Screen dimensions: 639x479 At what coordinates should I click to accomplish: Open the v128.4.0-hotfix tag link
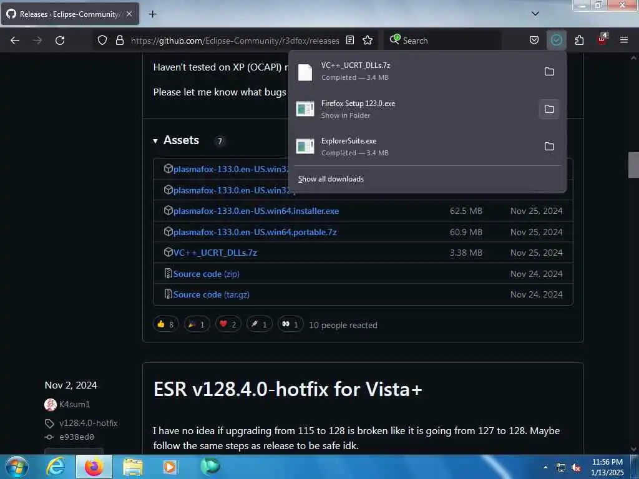(89, 423)
